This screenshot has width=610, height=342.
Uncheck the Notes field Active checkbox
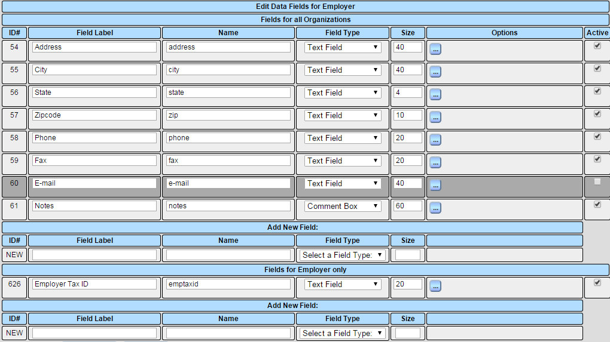(597, 205)
